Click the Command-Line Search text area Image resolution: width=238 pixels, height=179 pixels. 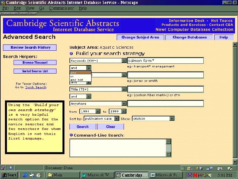[118, 148]
